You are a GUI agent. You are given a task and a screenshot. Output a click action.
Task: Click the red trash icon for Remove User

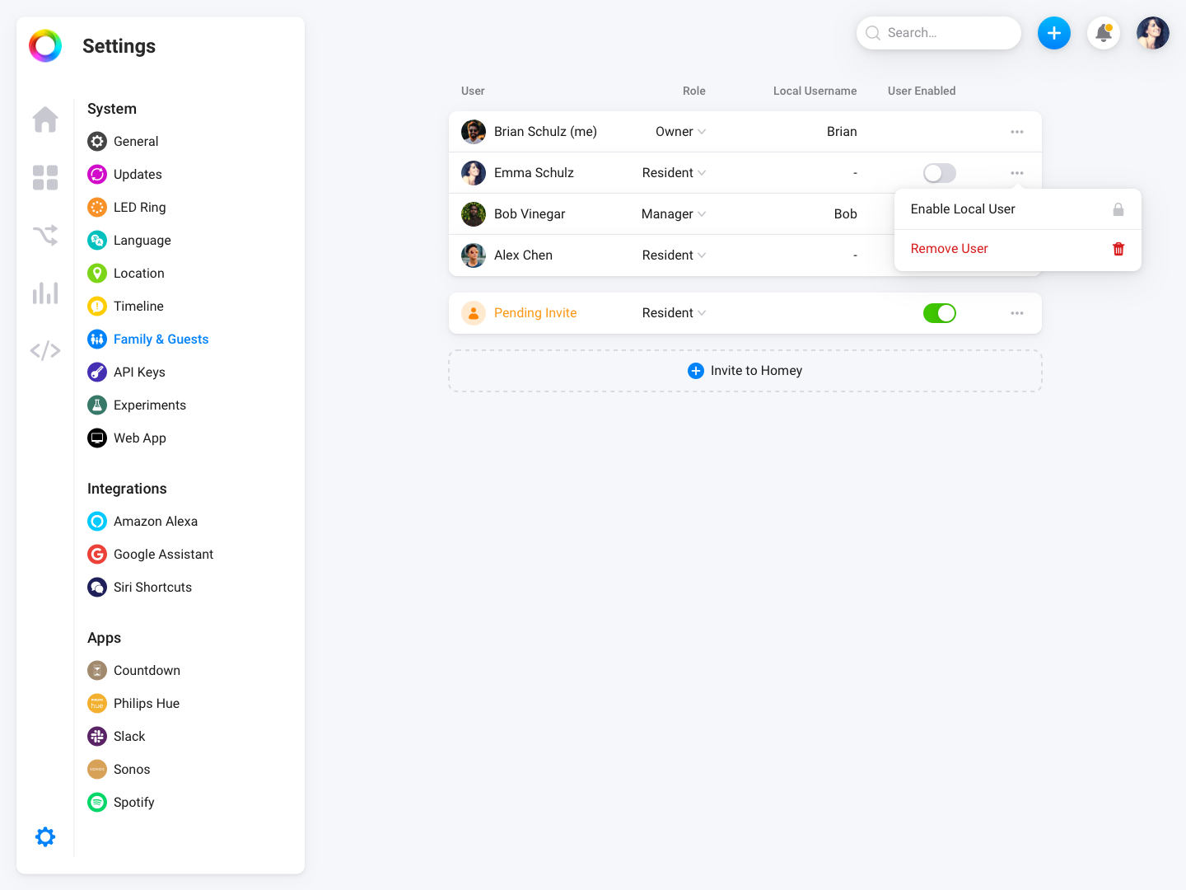1118,249
